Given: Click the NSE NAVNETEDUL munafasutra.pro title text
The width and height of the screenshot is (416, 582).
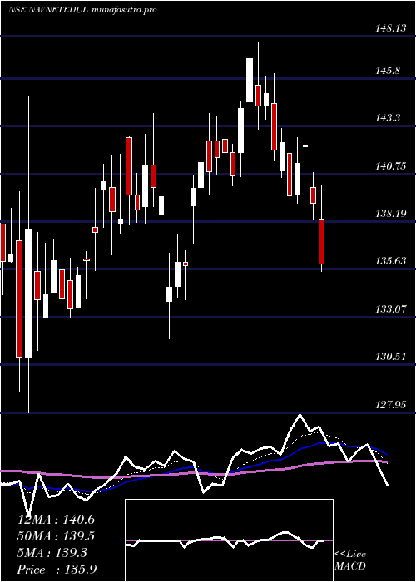Looking at the screenshot, I should click(x=82, y=10).
